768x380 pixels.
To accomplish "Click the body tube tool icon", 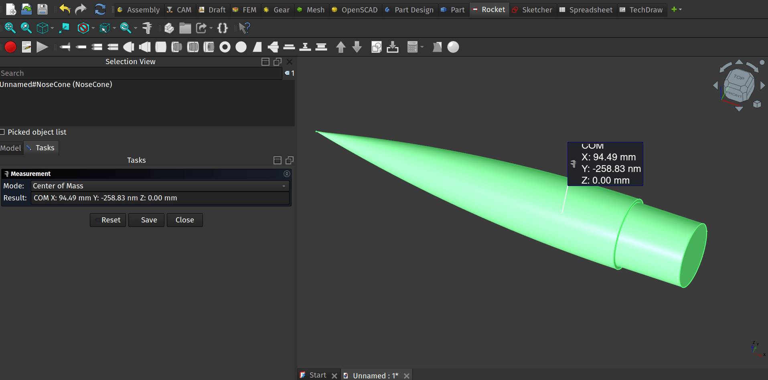I will (x=161, y=47).
